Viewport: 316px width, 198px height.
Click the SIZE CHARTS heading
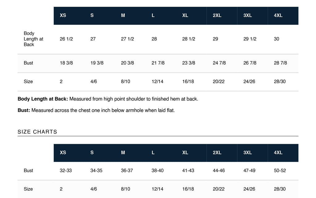tap(37, 132)
